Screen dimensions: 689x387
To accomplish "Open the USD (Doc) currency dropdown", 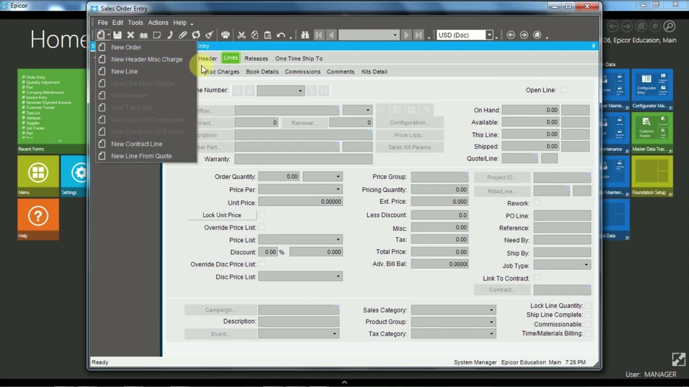I will coord(489,35).
